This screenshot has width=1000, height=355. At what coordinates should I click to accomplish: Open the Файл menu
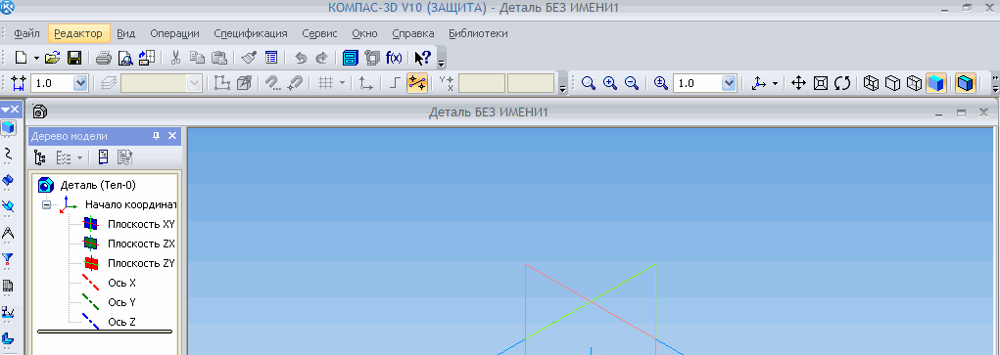tap(26, 33)
